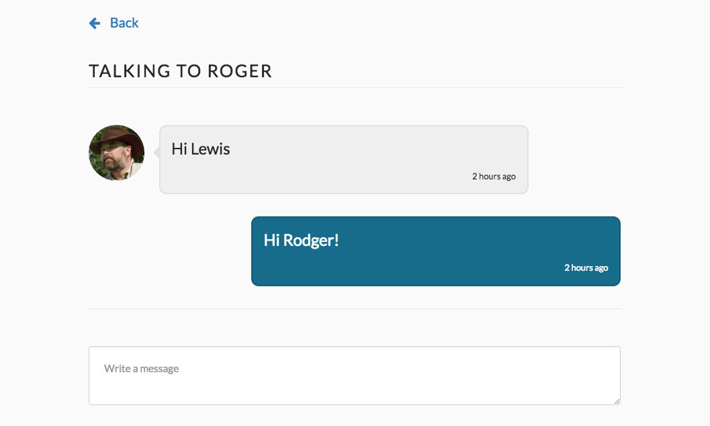This screenshot has width=710, height=426.
Task: Click the blue bubble's 2 hours ago timestamp
Action: 586,267
